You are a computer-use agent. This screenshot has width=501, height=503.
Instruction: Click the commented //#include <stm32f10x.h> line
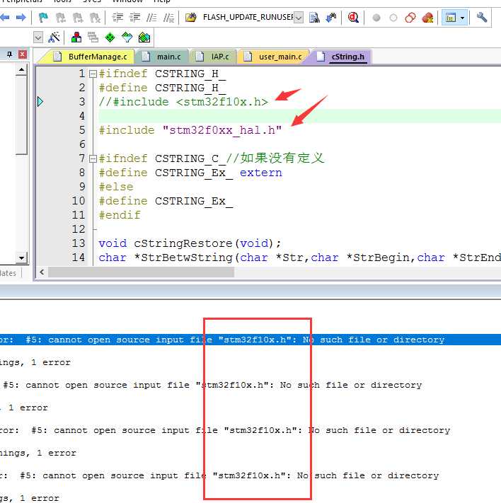pyautogui.click(x=183, y=102)
